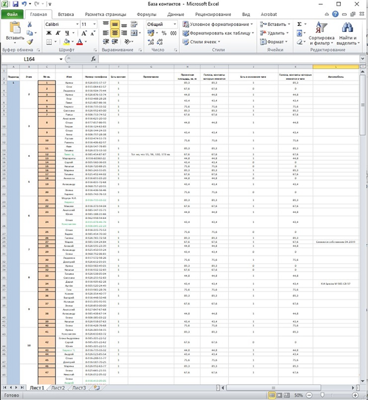Apply comma thousands separator 000 format

(x=173, y=33)
